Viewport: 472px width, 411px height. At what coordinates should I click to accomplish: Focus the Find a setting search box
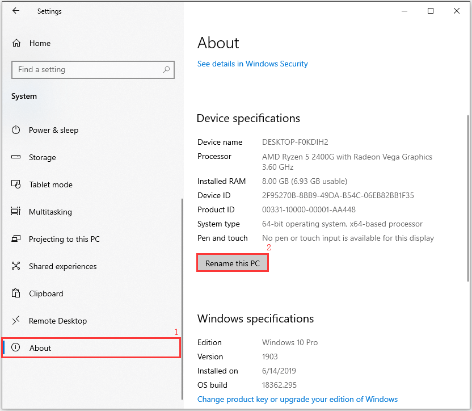pyautogui.click(x=93, y=70)
